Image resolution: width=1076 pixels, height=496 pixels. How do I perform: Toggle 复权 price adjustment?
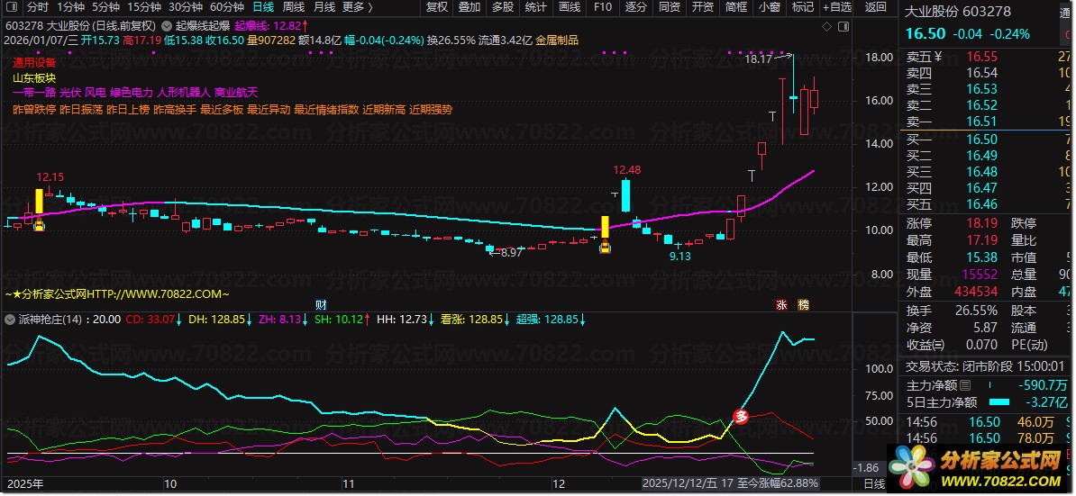pos(436,7)
